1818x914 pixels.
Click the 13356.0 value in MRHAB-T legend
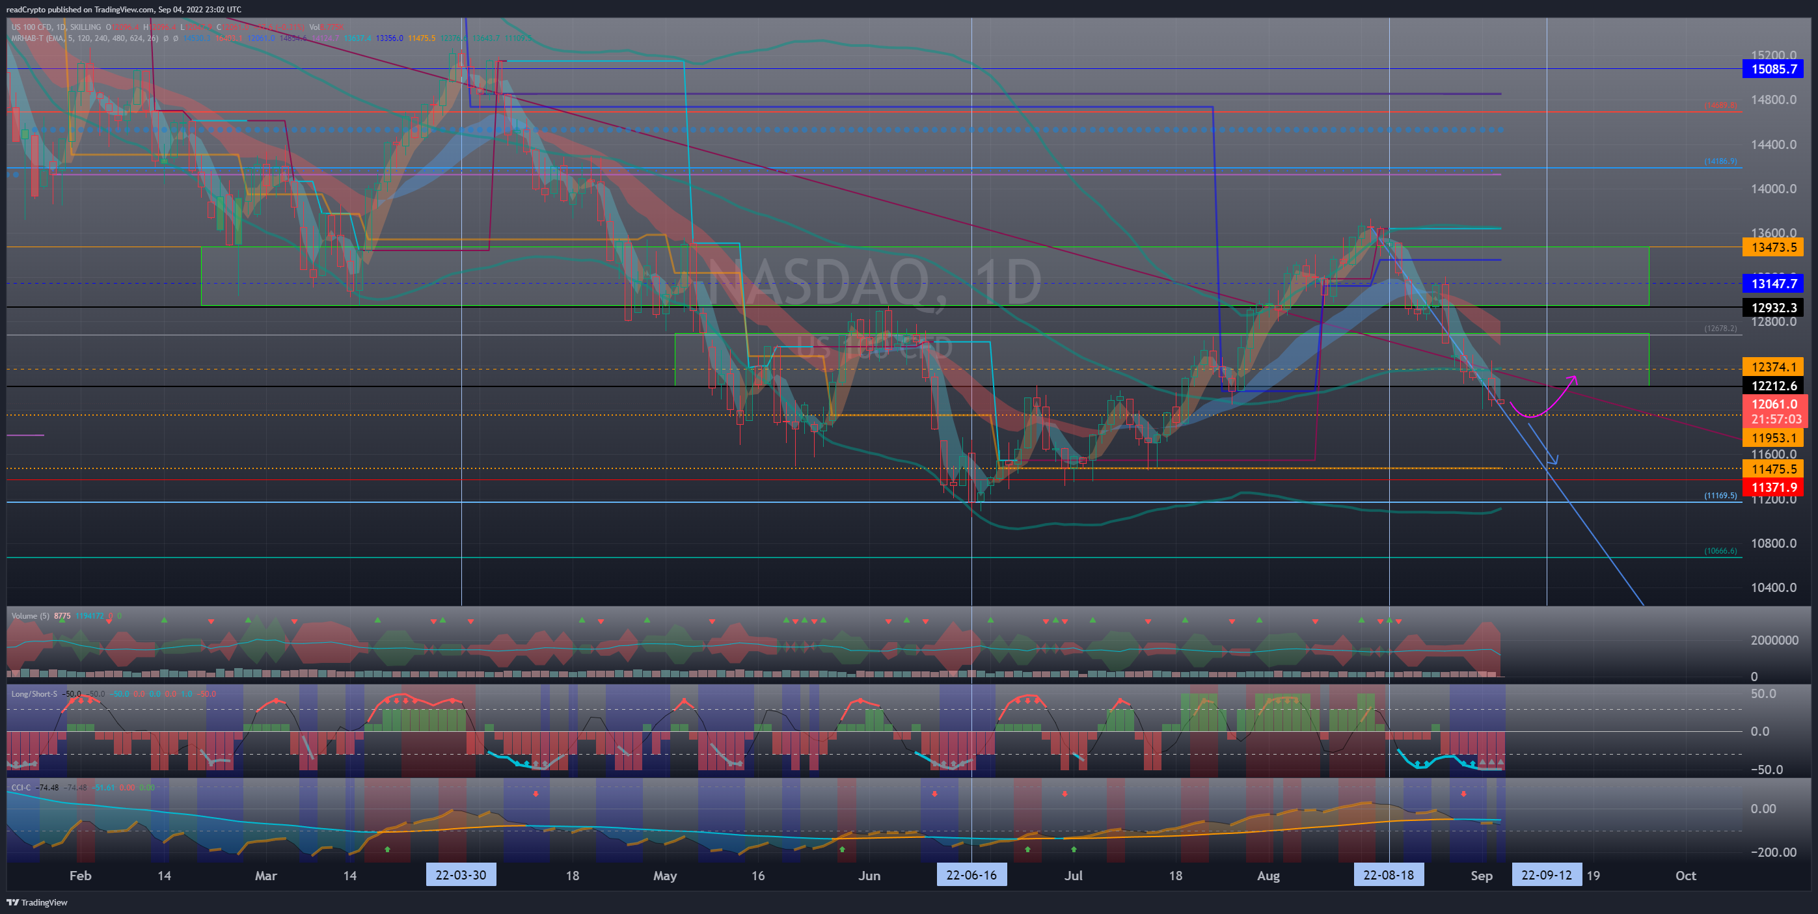pyautogui.click(x=390, y=38)
